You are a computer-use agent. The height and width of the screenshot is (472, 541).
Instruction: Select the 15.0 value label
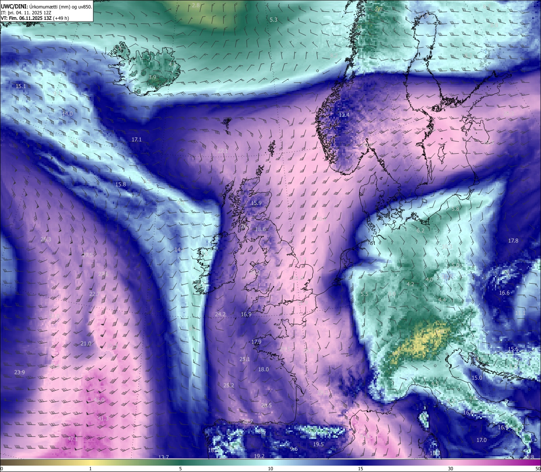477,378
